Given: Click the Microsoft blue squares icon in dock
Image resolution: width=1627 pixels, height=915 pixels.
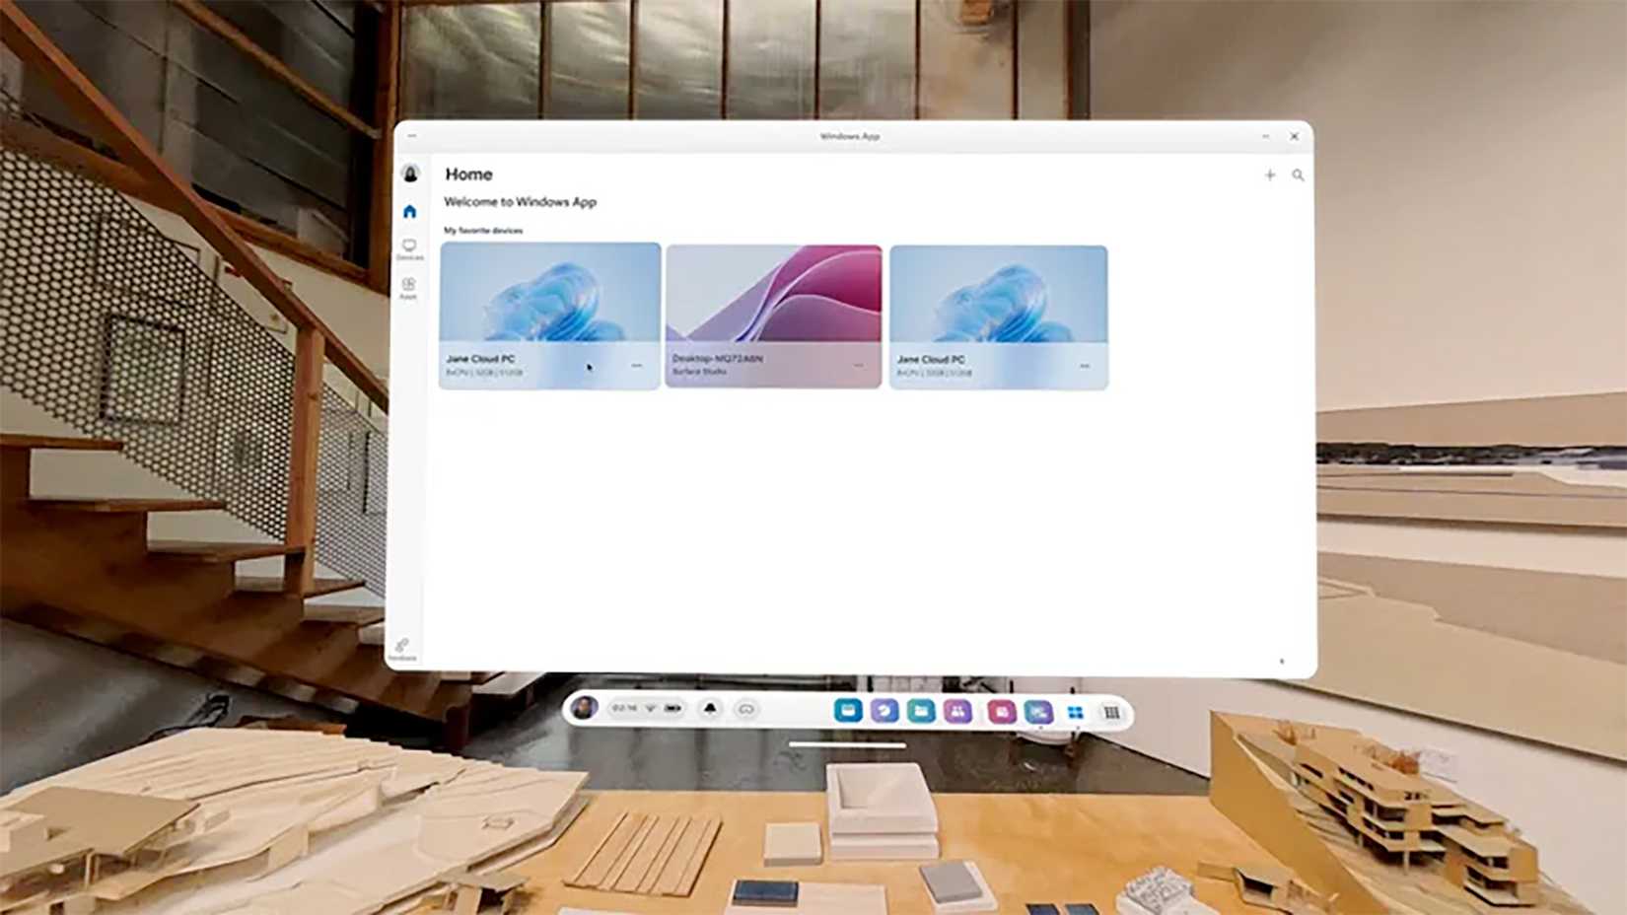Looking at the screenshot, I should point(1074,710).
